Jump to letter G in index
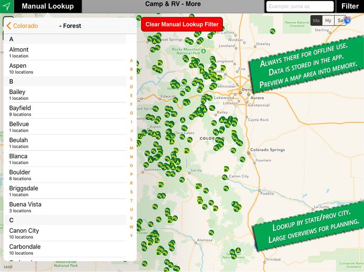The width and height of the screenshot is (364, 272). [132, 113]
